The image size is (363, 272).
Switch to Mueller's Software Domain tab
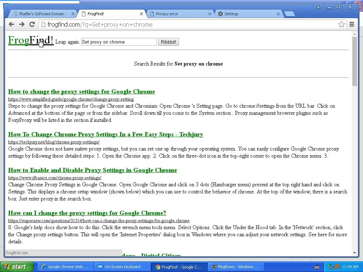tap(43, 14)
